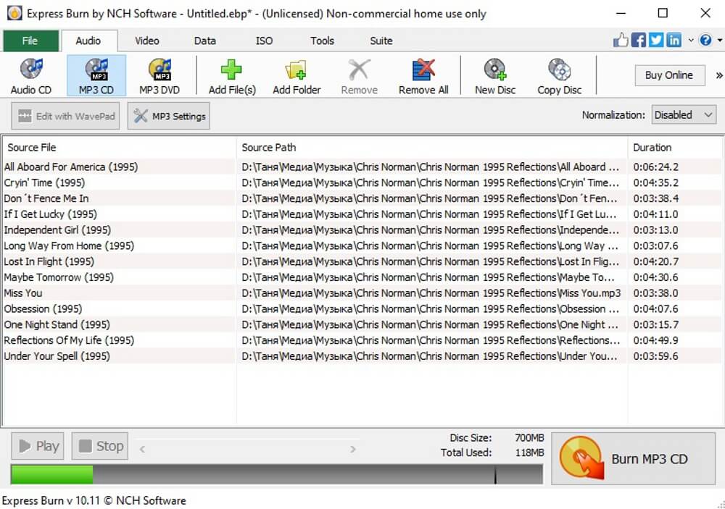Sort by Source File column header

[x=120, y=148]
